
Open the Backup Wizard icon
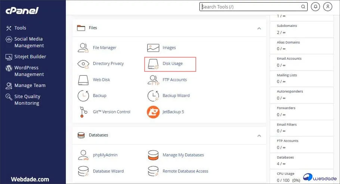(153, 96)
